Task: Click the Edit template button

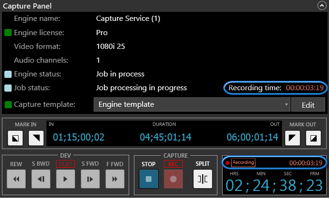Action: 308,104
